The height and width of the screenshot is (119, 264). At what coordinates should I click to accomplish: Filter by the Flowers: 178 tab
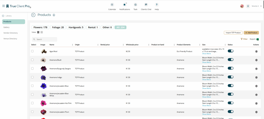(40, 27)
